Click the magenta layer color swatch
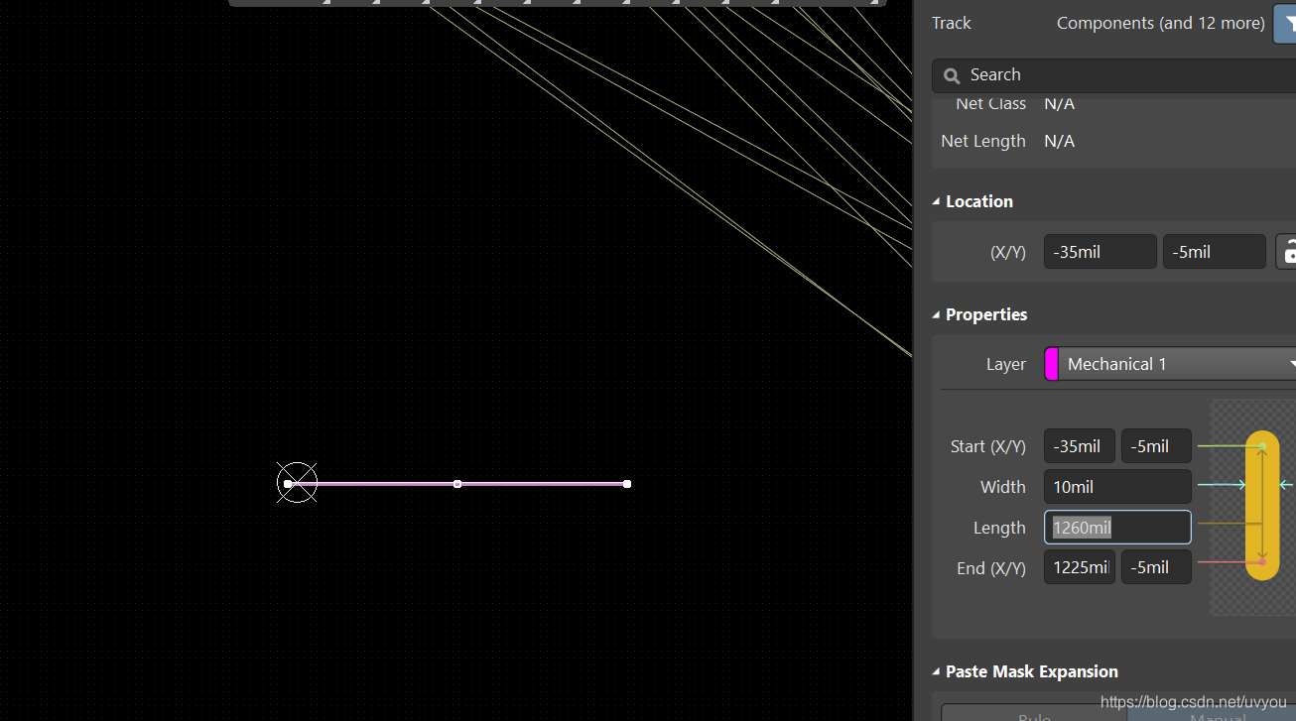Screen dimensions: 1296x721 pos(1051,364)
